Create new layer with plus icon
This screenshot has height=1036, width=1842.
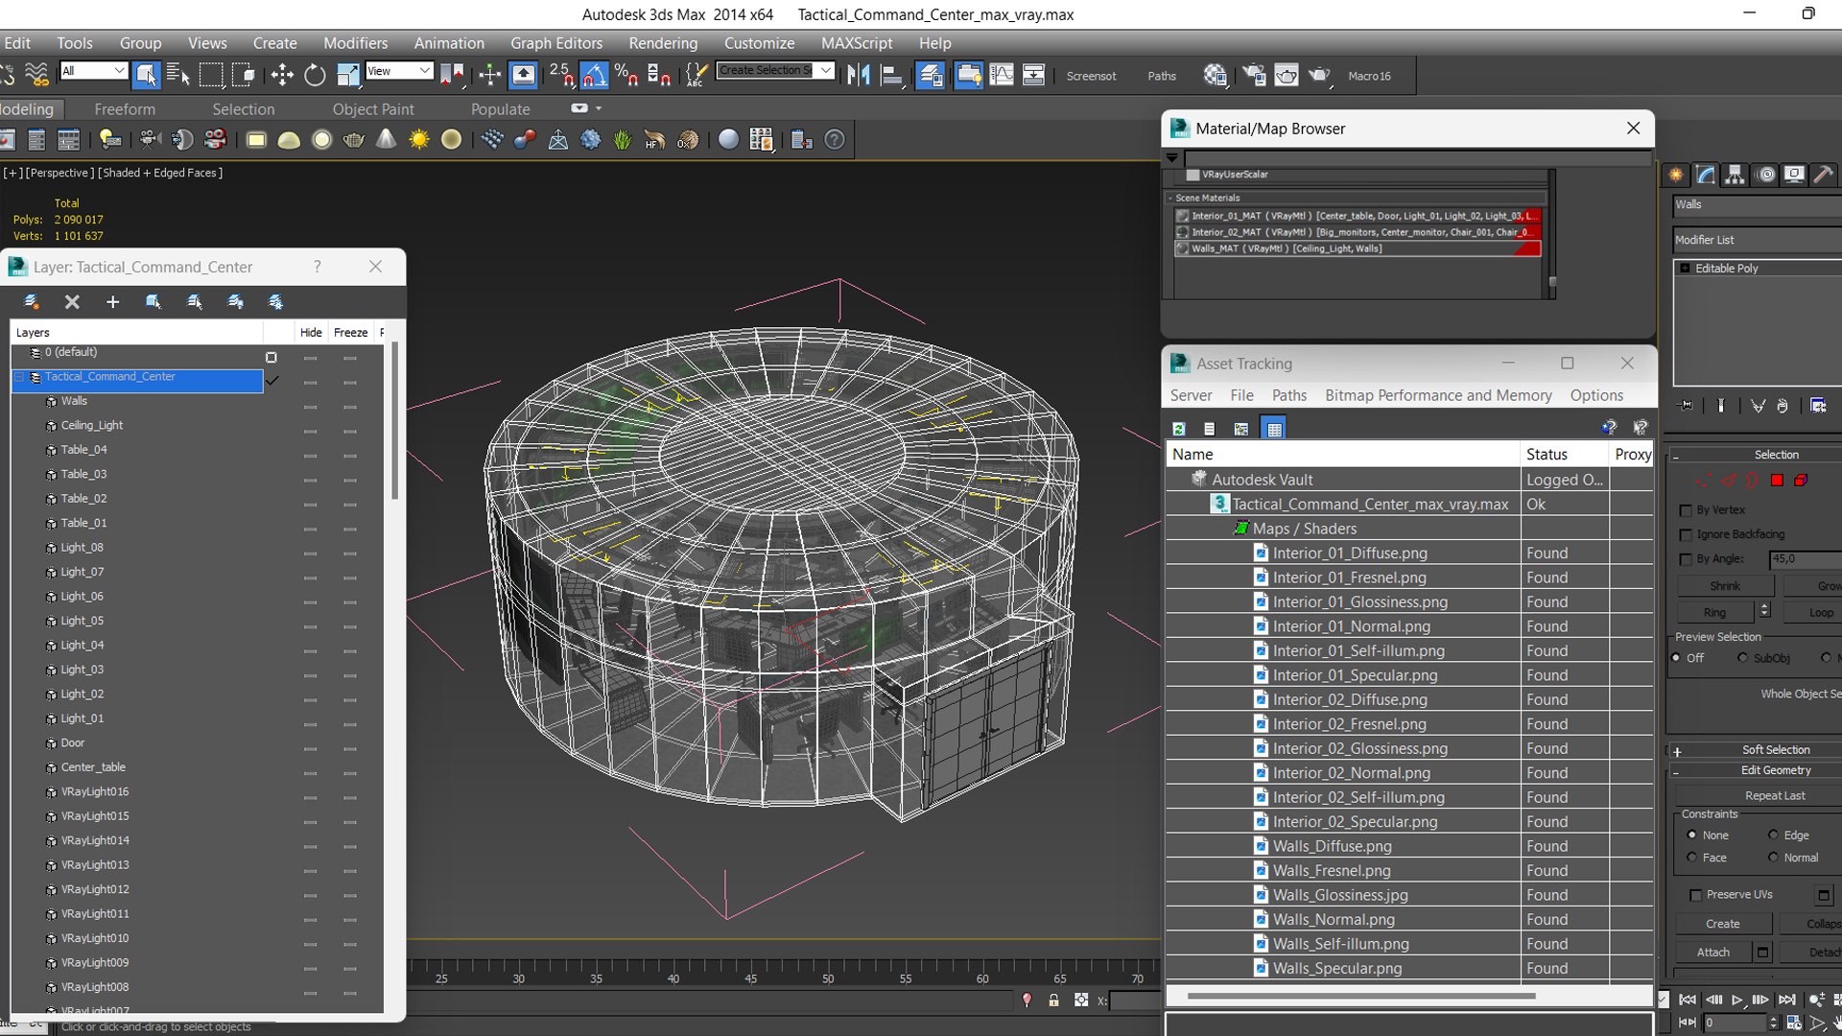coord(112,302)
